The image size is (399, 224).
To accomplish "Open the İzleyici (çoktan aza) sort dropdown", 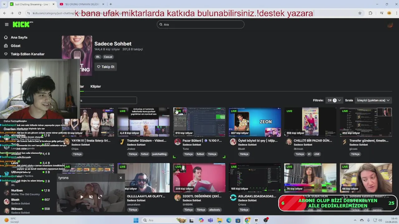I will click(373, 100).
